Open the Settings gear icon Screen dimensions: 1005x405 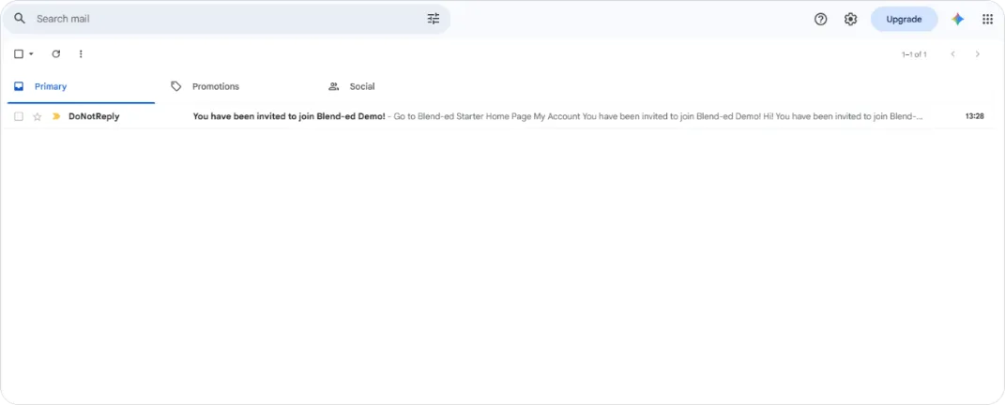(x=850, y=20)
